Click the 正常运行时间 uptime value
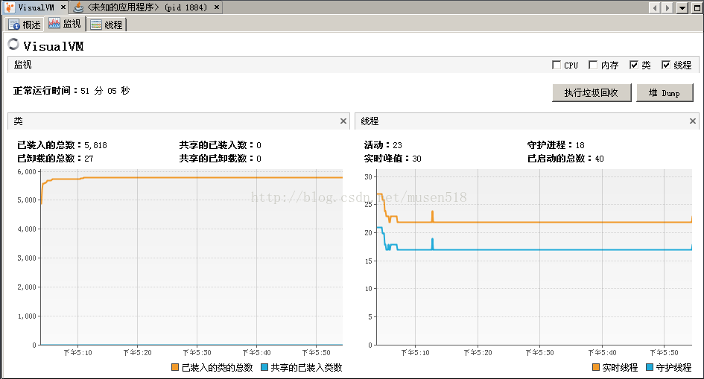The height and width of the screenshot is (379, 704). point(105,91)
